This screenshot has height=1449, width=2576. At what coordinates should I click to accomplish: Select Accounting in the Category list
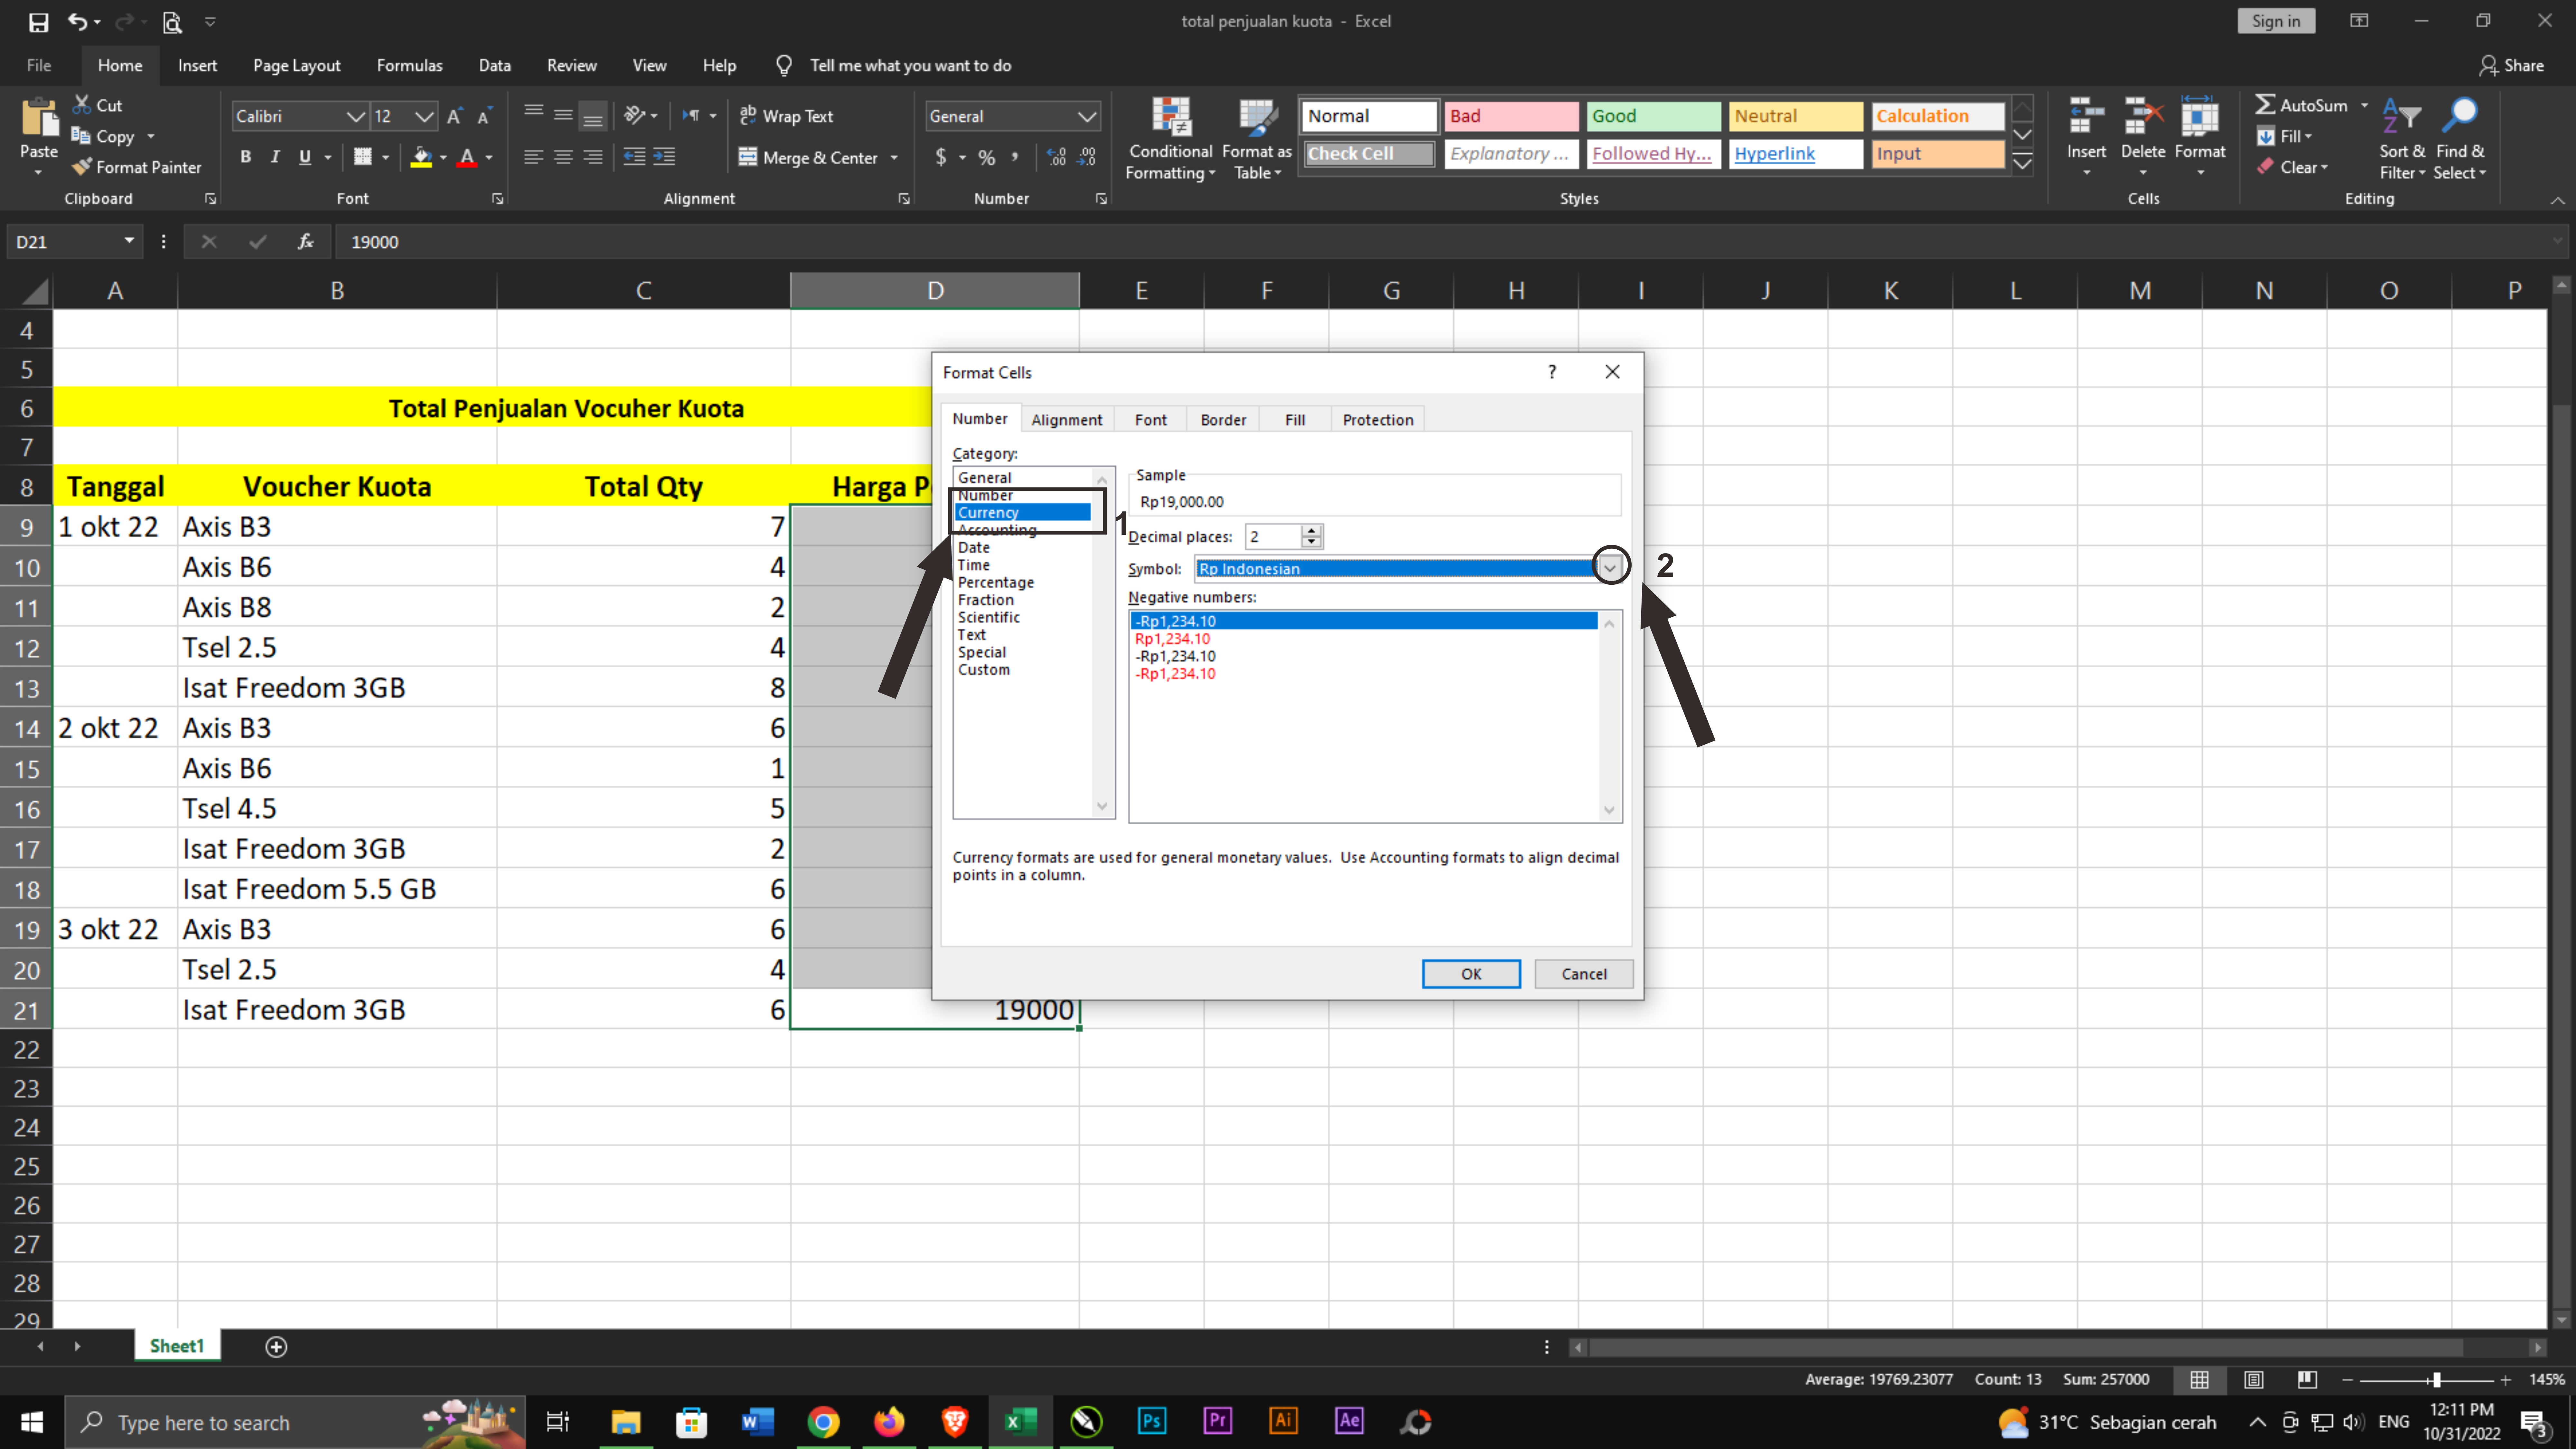pos(997,530)
